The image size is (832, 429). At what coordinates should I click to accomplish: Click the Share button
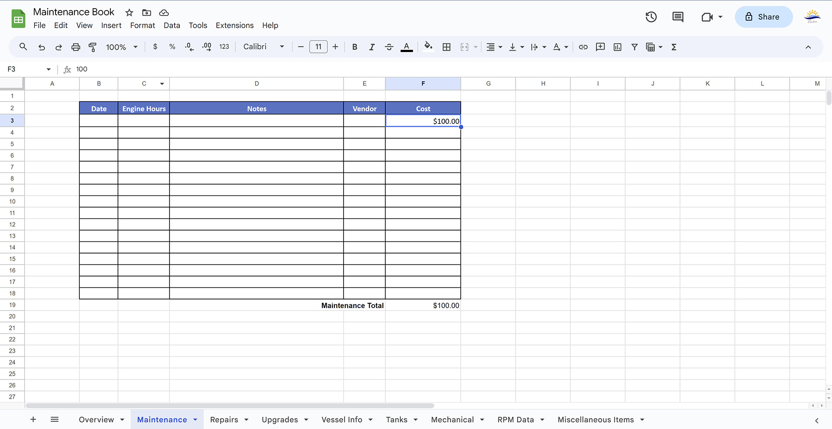764,17
